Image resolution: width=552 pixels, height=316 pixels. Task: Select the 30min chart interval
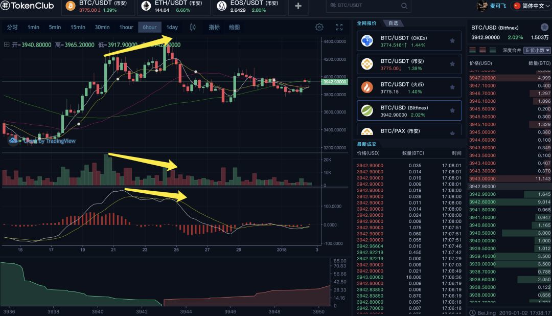[102, 27]
